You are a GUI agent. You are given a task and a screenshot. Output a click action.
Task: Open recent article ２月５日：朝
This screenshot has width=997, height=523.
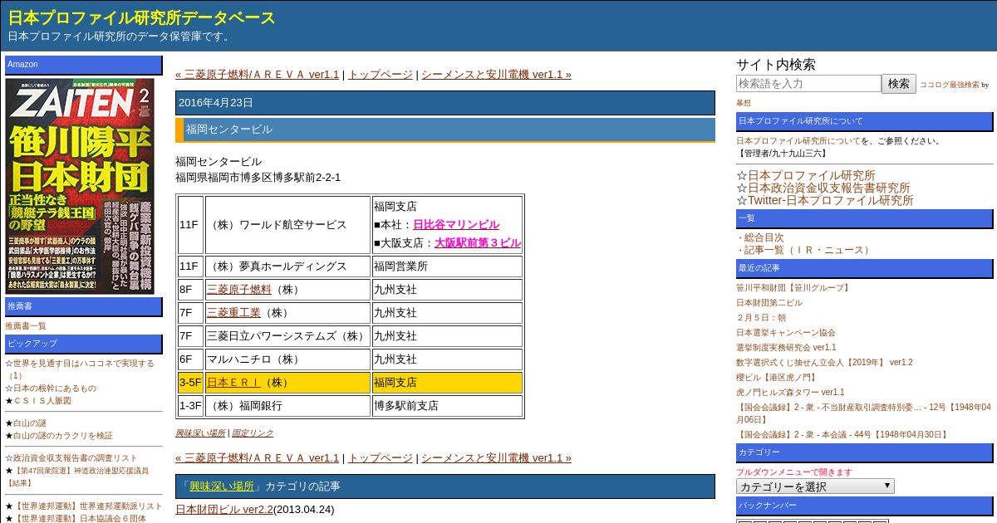pyautogui.click(x=761, y=317)
